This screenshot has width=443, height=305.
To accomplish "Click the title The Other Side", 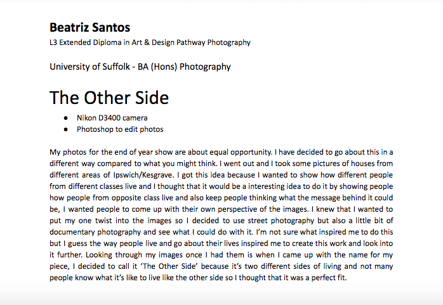I will 109,98.
